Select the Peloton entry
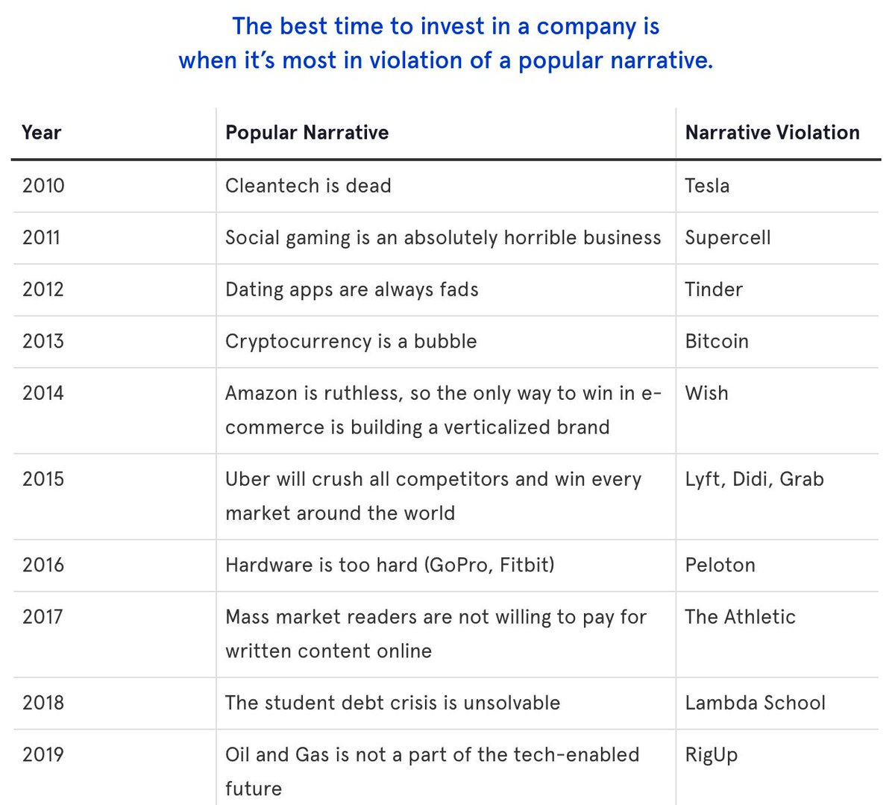Image resolution: width=895 pixels, height=805 pixels. pos(720,566)
